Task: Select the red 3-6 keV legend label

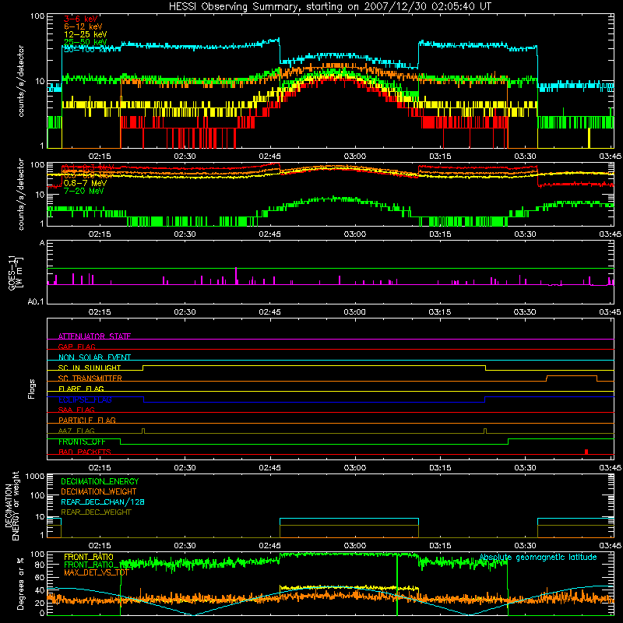Action: click(80, 19)
